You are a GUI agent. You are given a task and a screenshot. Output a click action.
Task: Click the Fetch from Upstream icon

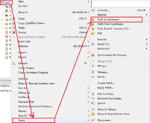point(93,24)
